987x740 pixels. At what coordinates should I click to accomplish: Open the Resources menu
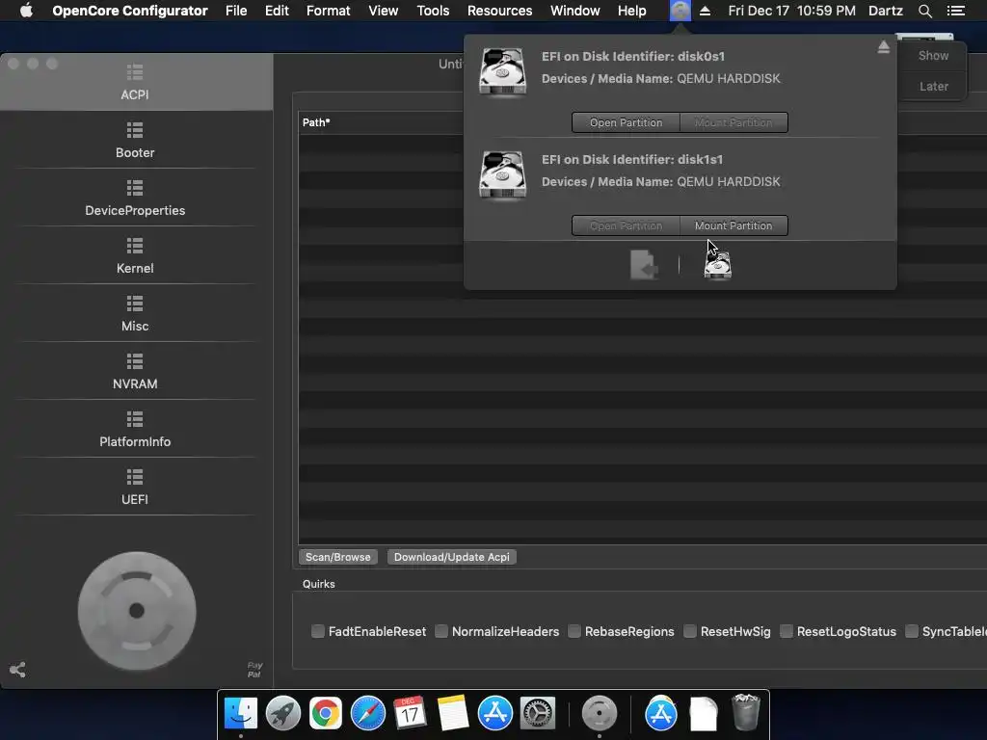point(500,11)
